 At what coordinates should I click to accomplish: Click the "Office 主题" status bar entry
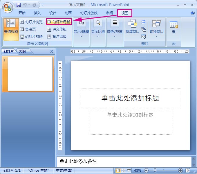[38, 171]
